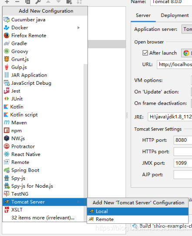This screenshot has width=192, height=236.
Task: Sort configurations alphabetically
Action: 79,2
